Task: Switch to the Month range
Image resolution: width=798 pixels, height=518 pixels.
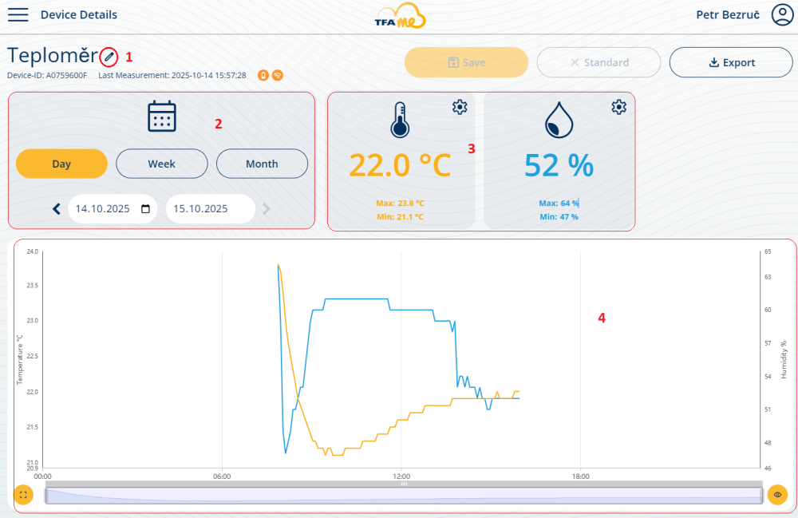Action: (x=262, y=164)
